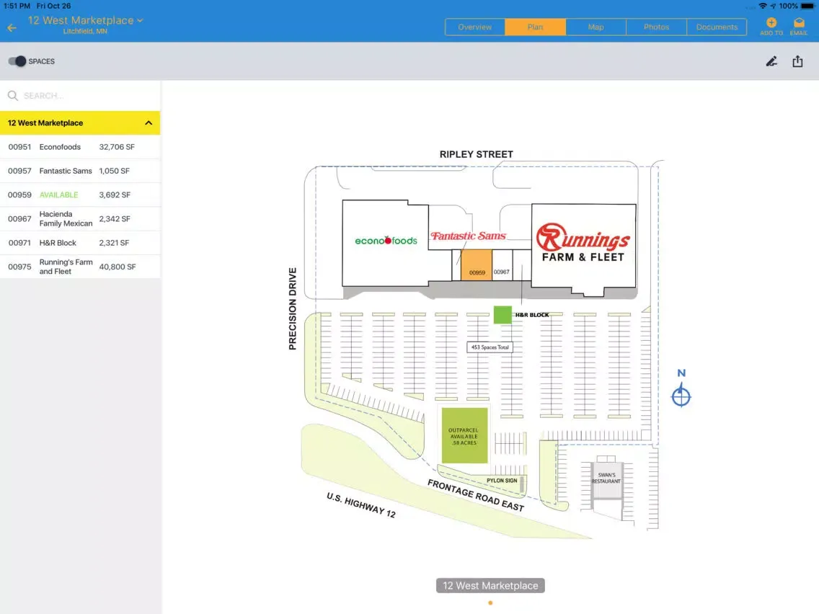Image resolution: width=819 pixels, height=614 pixels.
Task: Select the 00957 Fantastic Sams row
Action: 80,171
